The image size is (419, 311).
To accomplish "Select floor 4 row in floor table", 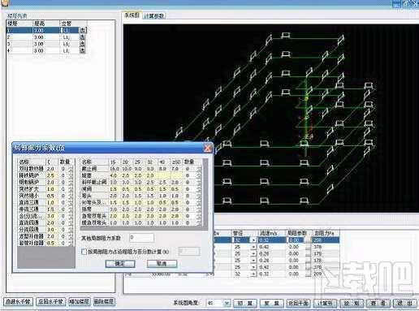I will pyautogui.click(x=46, y=50).
